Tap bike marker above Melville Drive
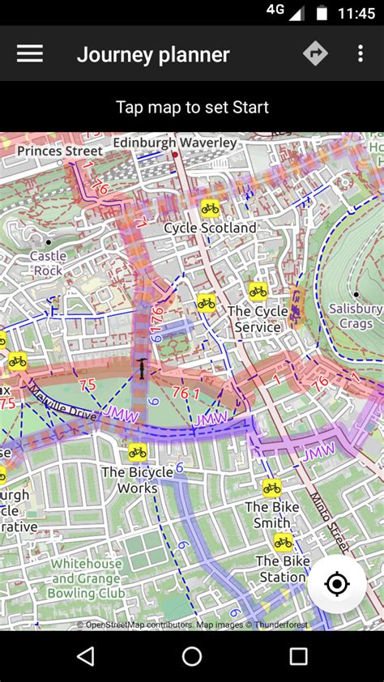 coord(17,361)
